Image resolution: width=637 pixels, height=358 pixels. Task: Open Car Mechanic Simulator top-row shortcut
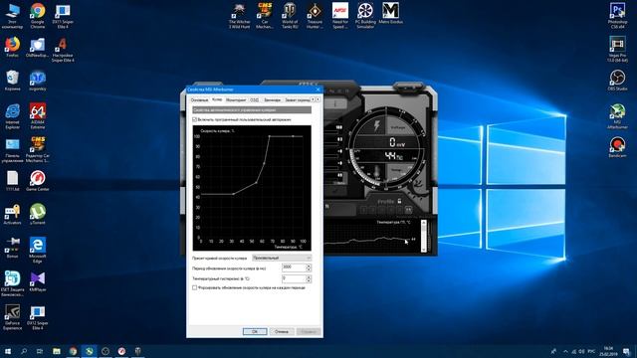pos(265,16)
